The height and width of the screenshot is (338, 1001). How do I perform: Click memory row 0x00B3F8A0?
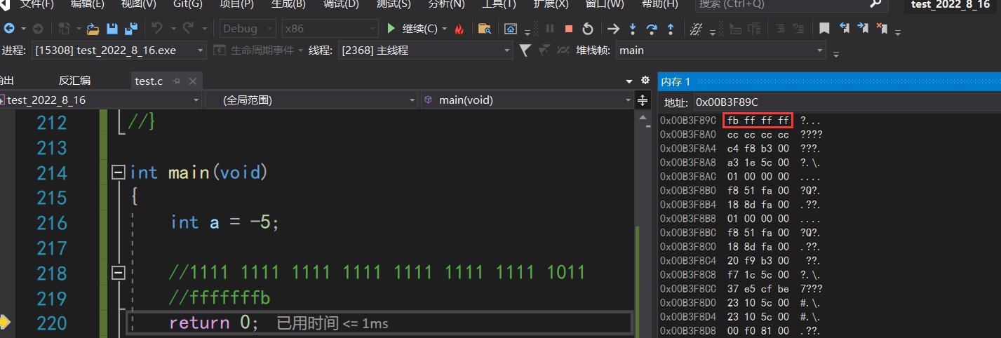coord(741,134)
